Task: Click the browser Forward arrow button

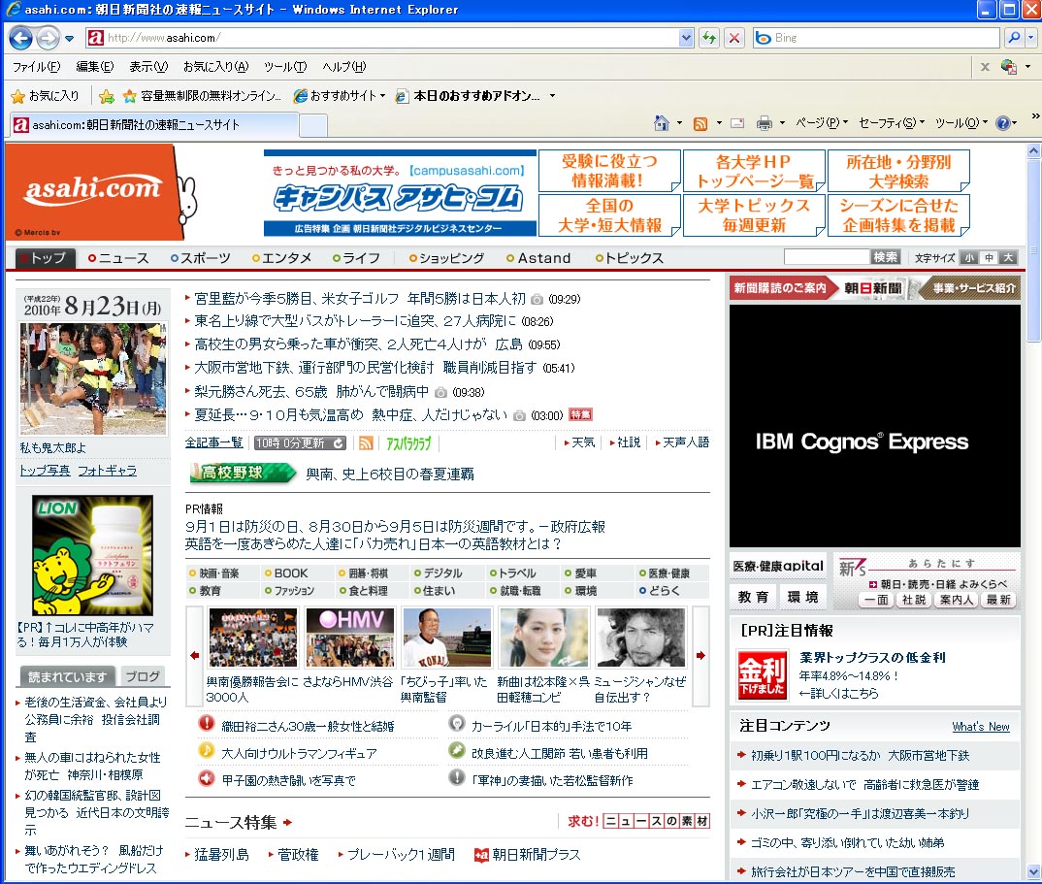Action: [48, 38]
